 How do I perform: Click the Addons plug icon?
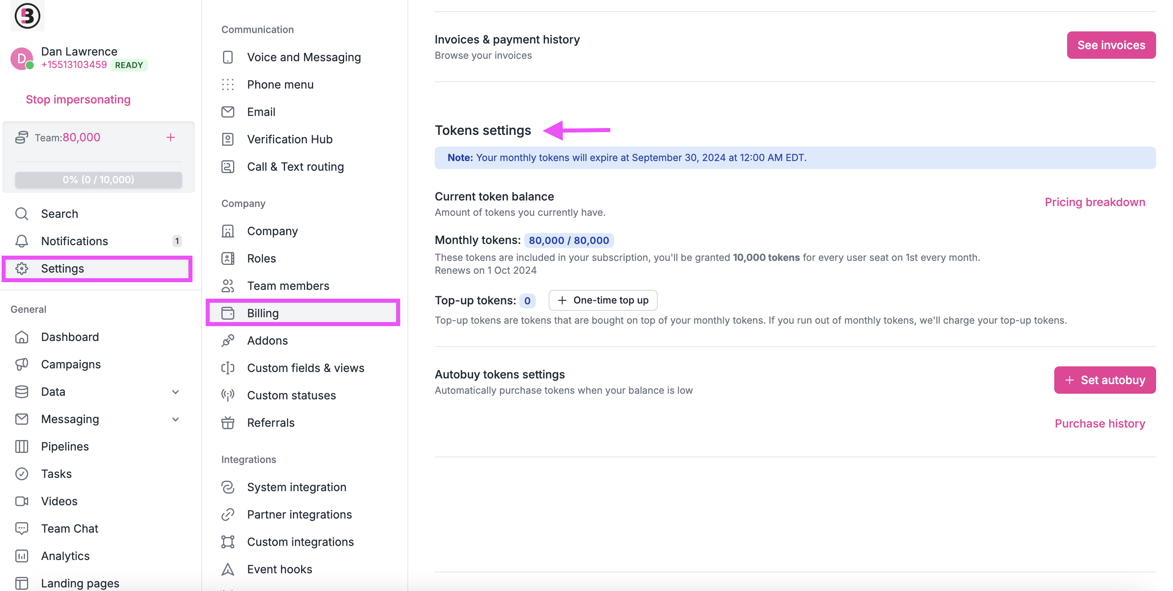[228, 340]
